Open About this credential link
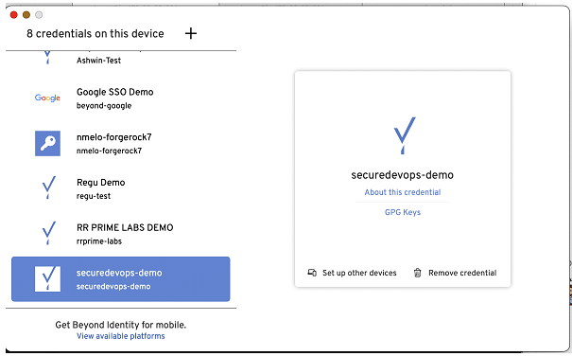This screenshot has width=572, height=356. tap(403, 192)
